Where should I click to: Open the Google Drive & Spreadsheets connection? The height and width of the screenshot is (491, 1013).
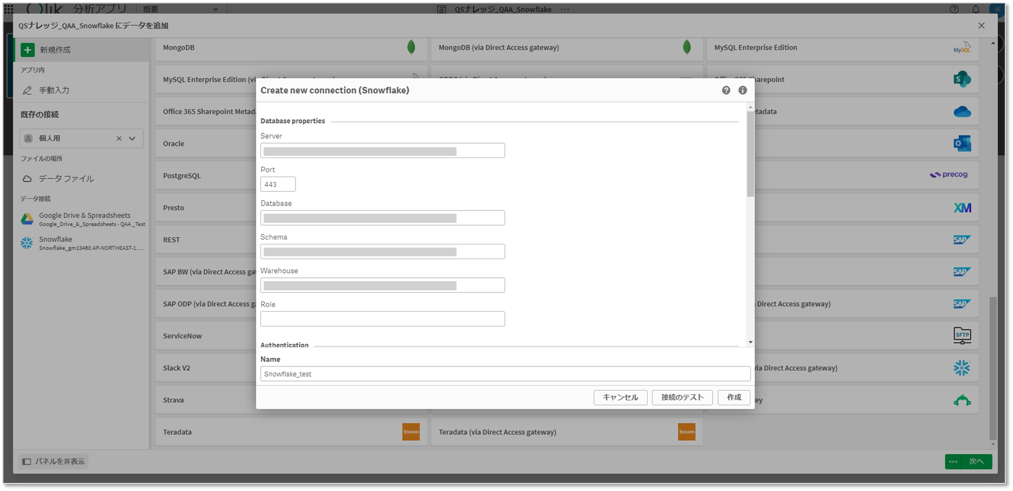(82, 219)
